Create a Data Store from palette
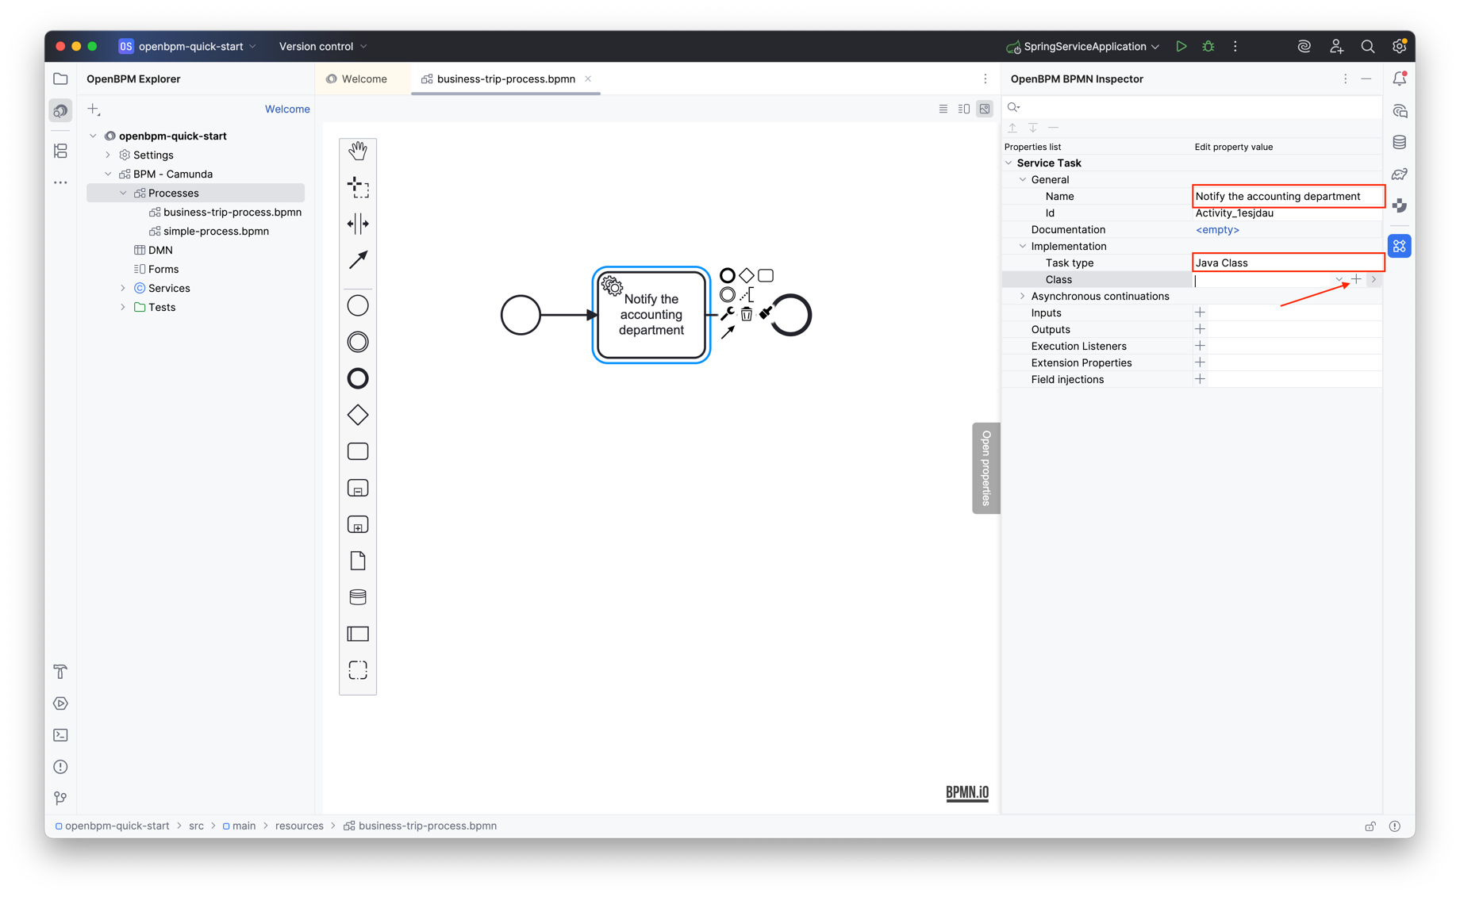Viewport: 1460px width, 897px height. (x=358, y=597)
